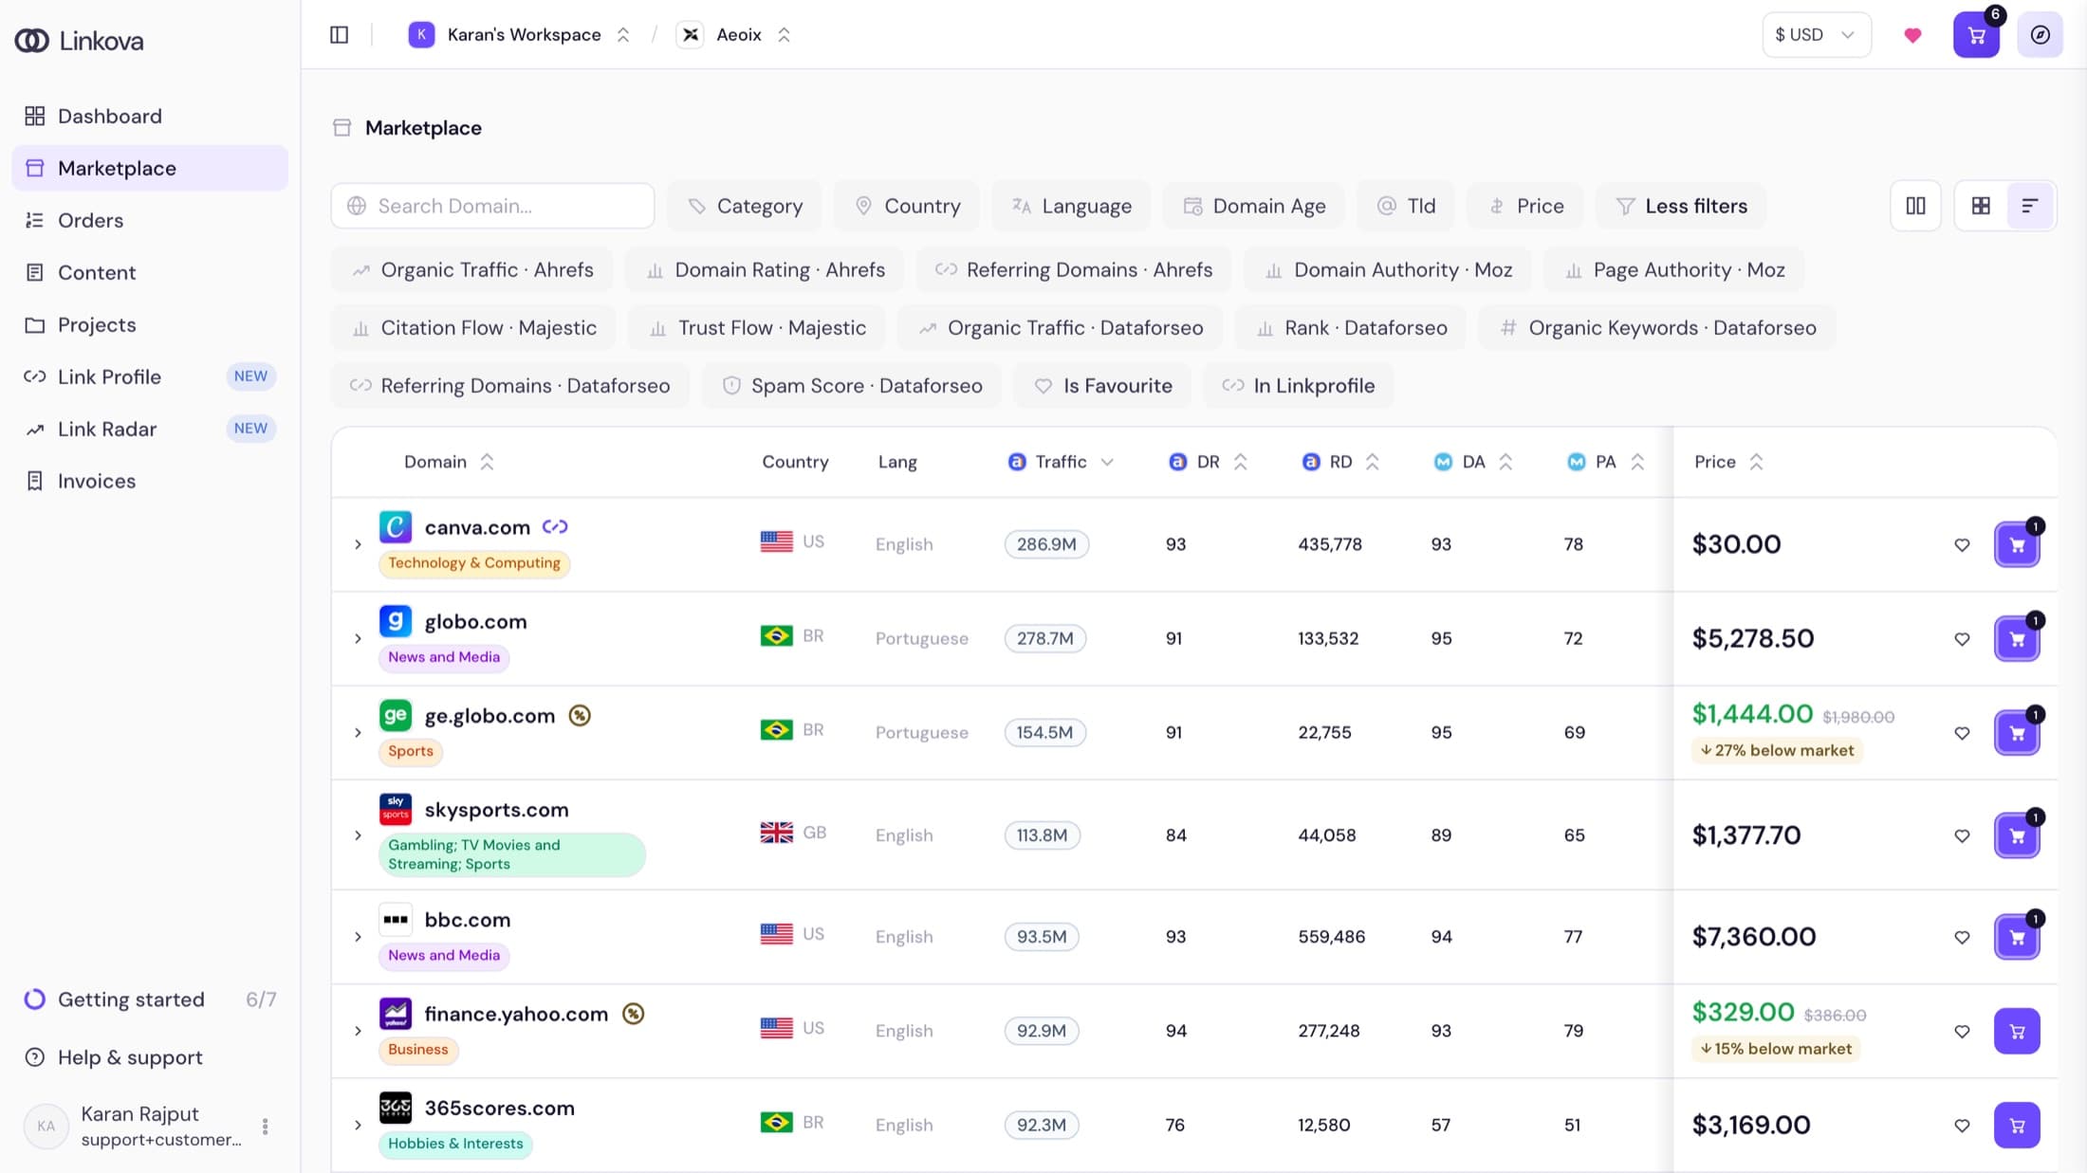The width and height of the screenshot is (2087, 1173).
Task: Favourite globo.com with the heart
Action: (x=1962, y=639)
